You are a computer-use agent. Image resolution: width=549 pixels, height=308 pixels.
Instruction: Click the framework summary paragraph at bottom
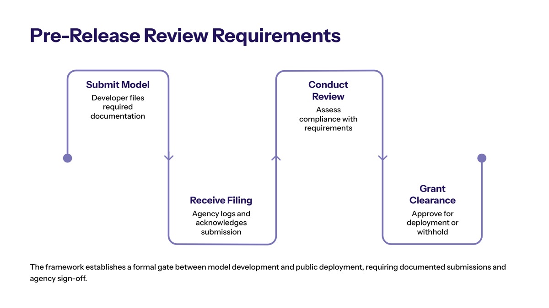pos(268,272)
